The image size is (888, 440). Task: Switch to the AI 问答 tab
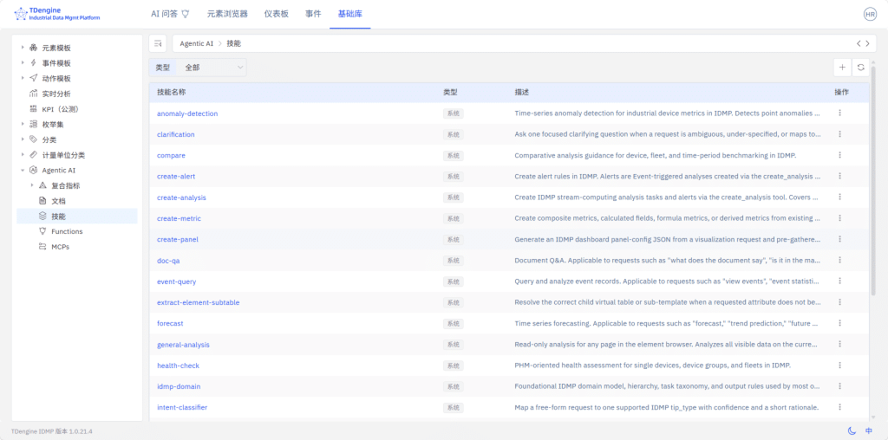(x=170, y=14)
